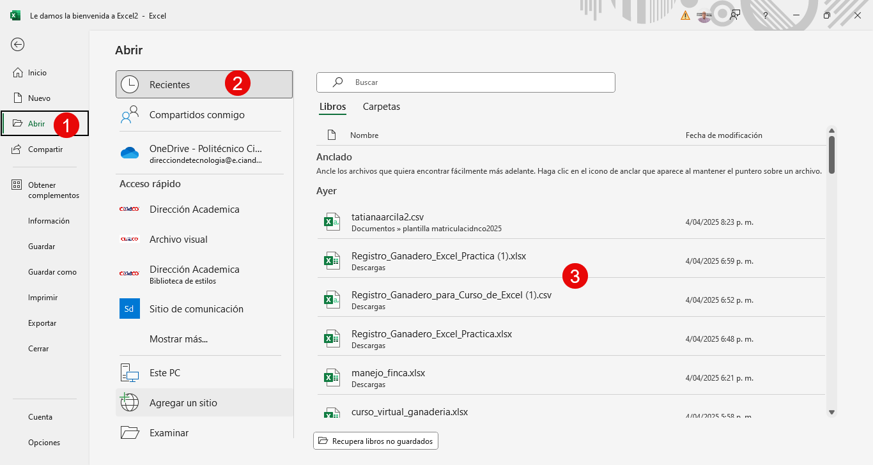
Task: Open Registro_Ganadero_Excel_Practica.xlsx
Action: pyautogui.click(x=571, y=338)
